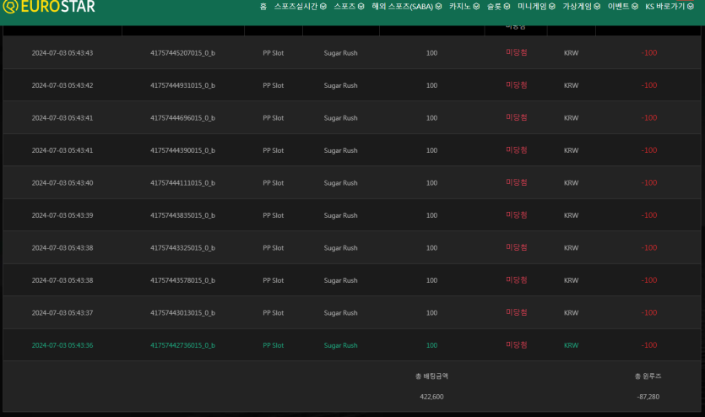The width and height of the screenshot is (705, 417).
Task: Select bet ID 41757444111015_0_b
Action: pyautogui.click(x=182, y=183)
